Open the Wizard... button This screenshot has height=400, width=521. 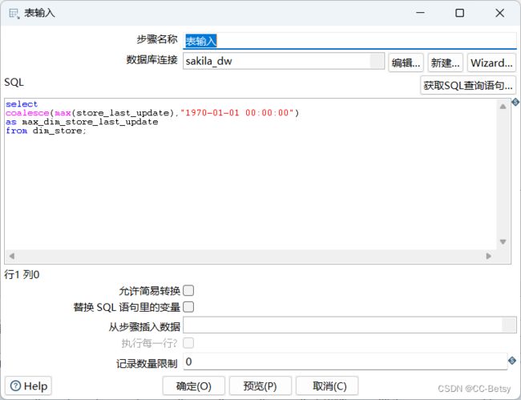pos(491,63)
